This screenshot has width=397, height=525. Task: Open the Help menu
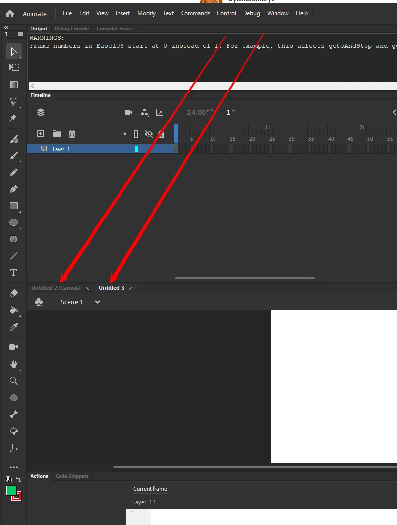point(302,13)
